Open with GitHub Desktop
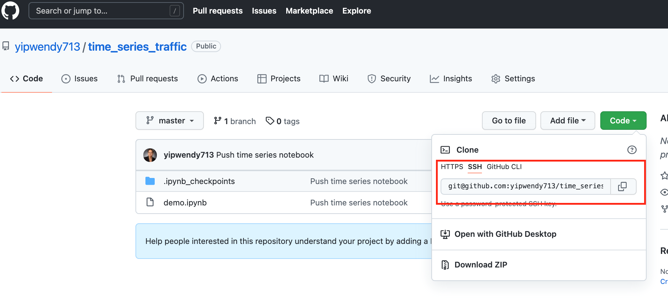This screenshot has width=668, height=301. coord(505,234)
